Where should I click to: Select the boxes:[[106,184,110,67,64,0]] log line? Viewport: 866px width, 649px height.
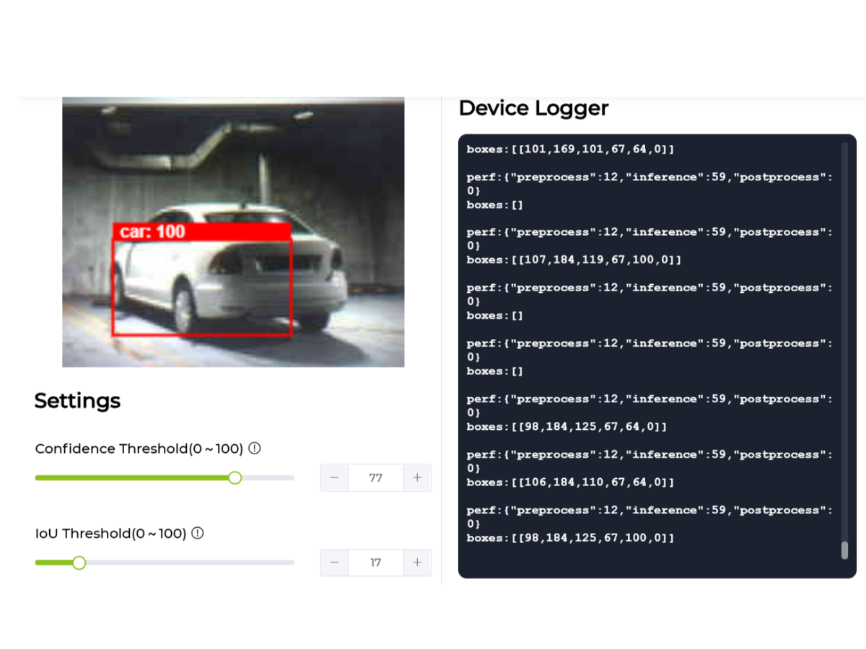(570, 482)
